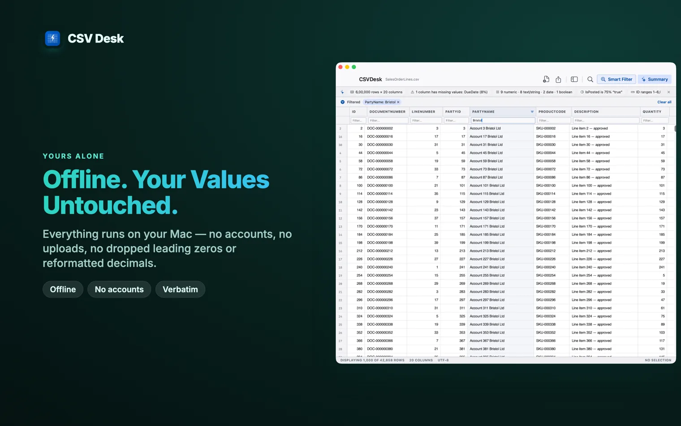This screenshot has width=681, height=426.
Task: Click the '20 COLUMNS' status entry
Action: [421, 360]
